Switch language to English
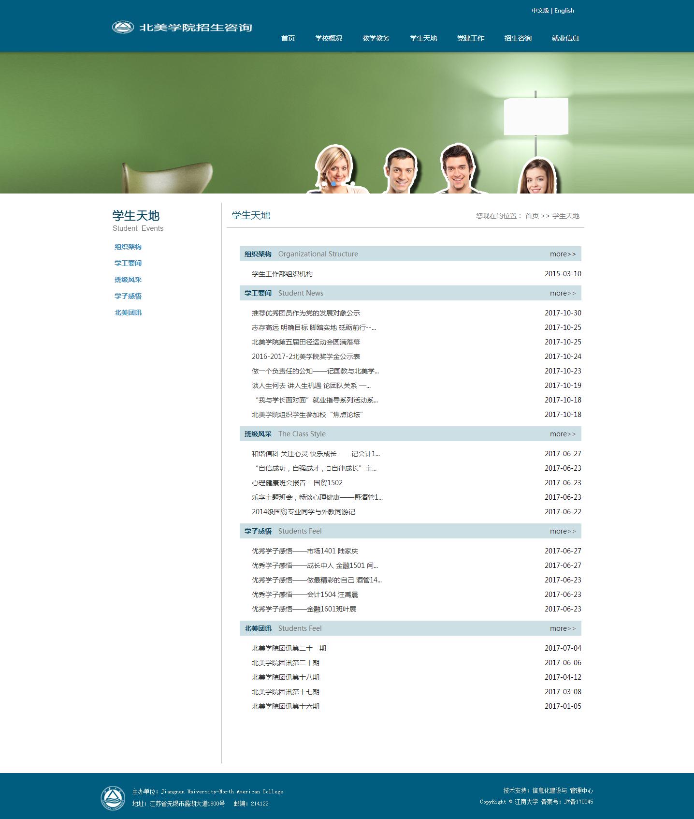This screenshot has height=819, width=694. coord(564,11)
